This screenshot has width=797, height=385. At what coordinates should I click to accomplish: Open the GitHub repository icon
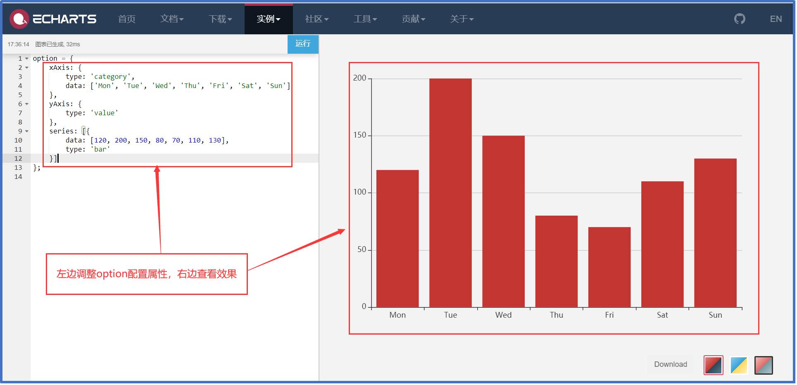(x=740, y=19)
